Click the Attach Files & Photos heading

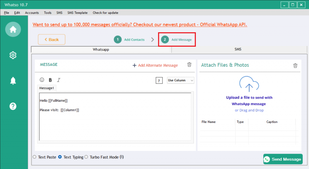pyautogui.click(x=225, y=65)
